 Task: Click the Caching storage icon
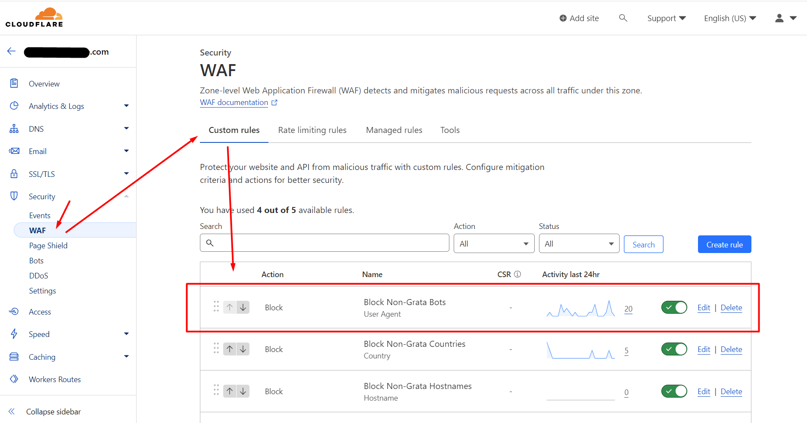point(14,357)
